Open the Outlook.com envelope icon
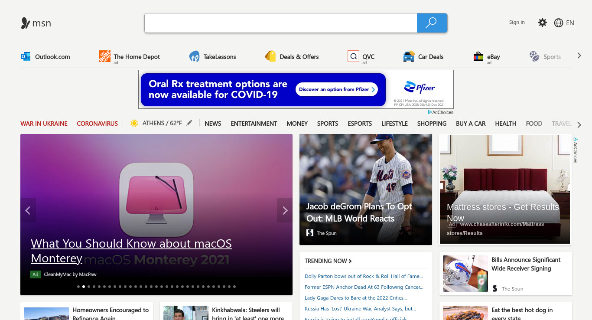This screenshot has height=320, width=592. pyautogui.click(x=26, y=56)
